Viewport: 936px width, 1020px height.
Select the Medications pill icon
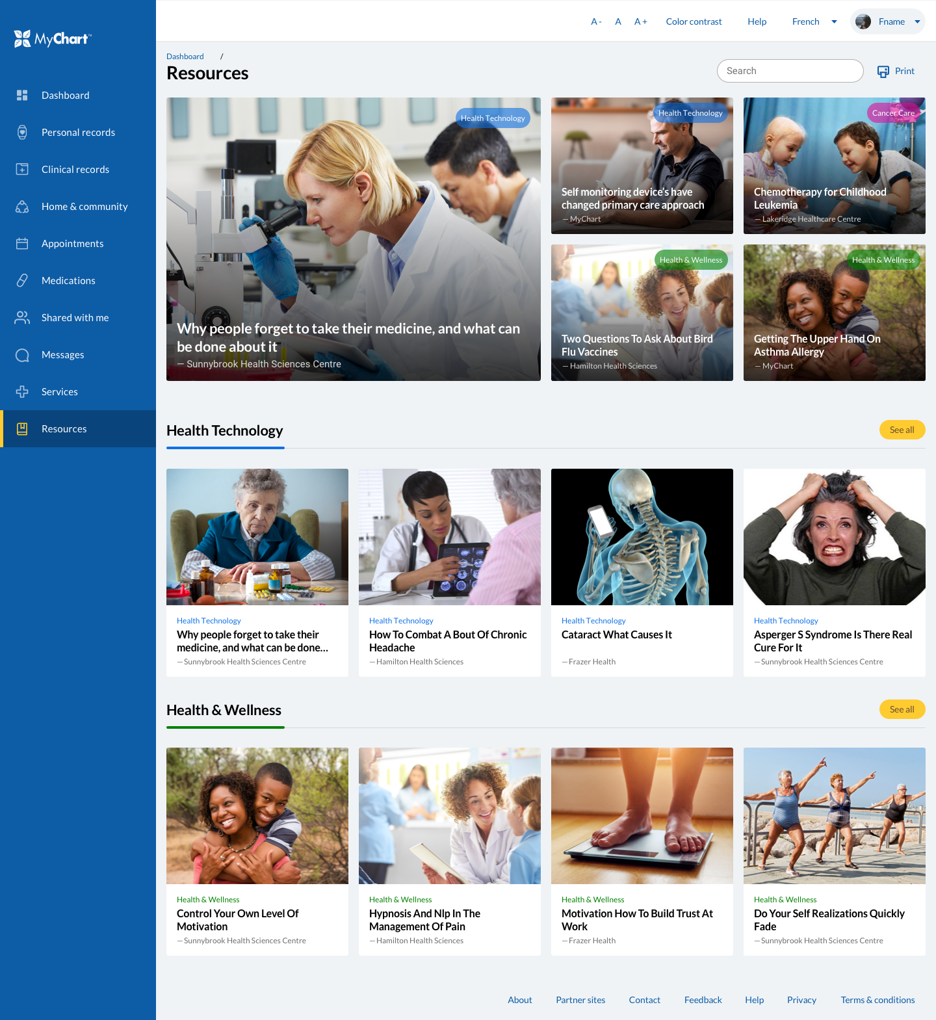point(22,281)
